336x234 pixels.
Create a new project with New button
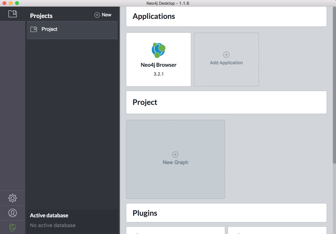pyautogui.click(x=103, y=15)
